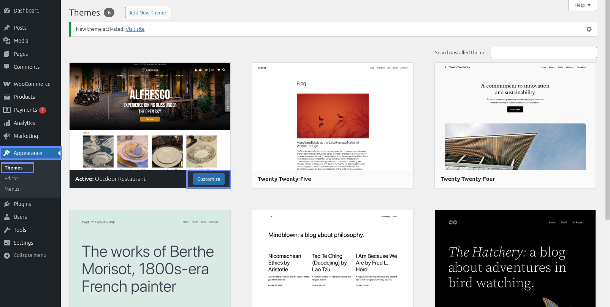Viewport: 610px width, 307px height.
Task: Open Menus submenu under Appearance
Action: tap(12, 189)
